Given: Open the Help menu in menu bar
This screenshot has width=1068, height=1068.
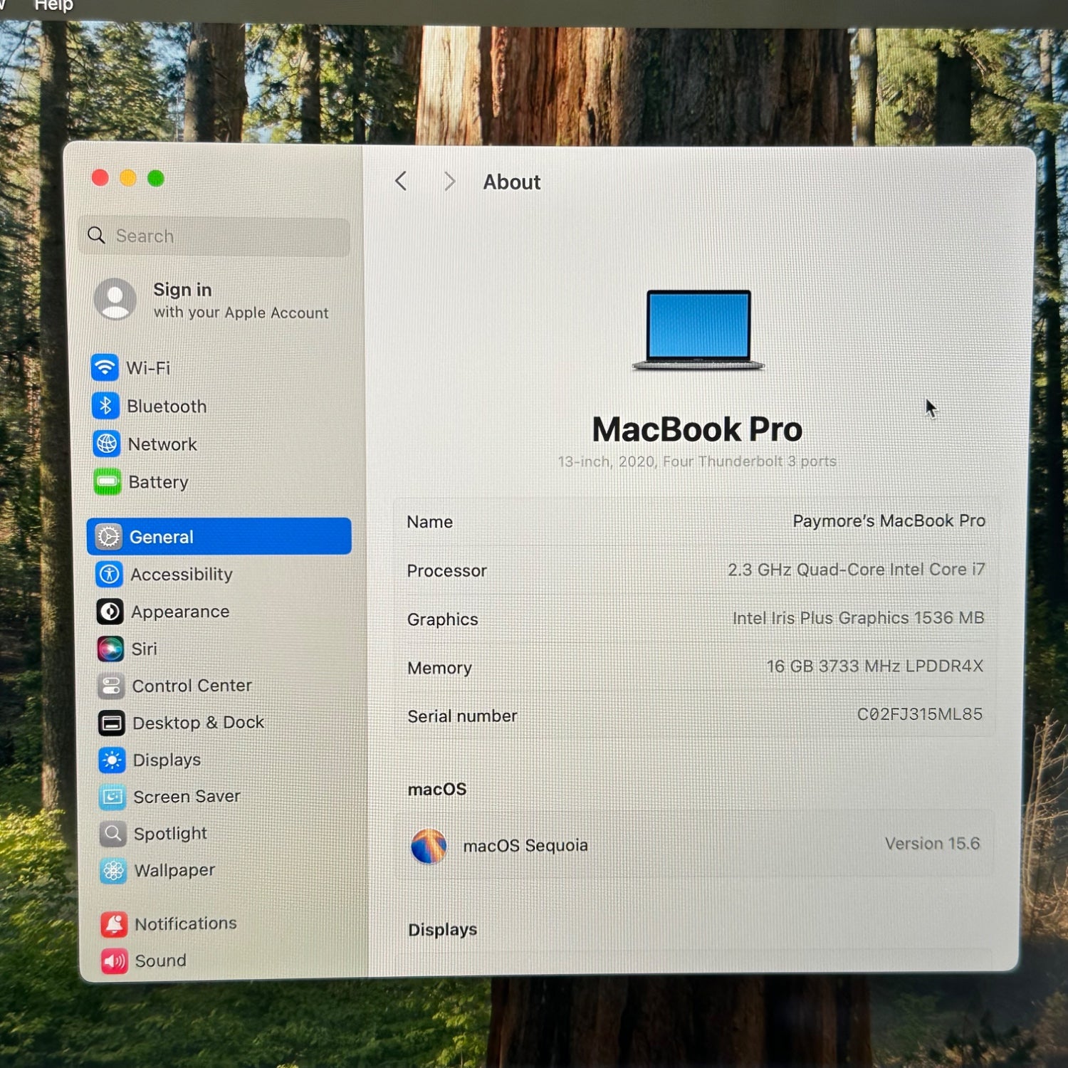Looking at the screenshot, I should pos(53,6).
